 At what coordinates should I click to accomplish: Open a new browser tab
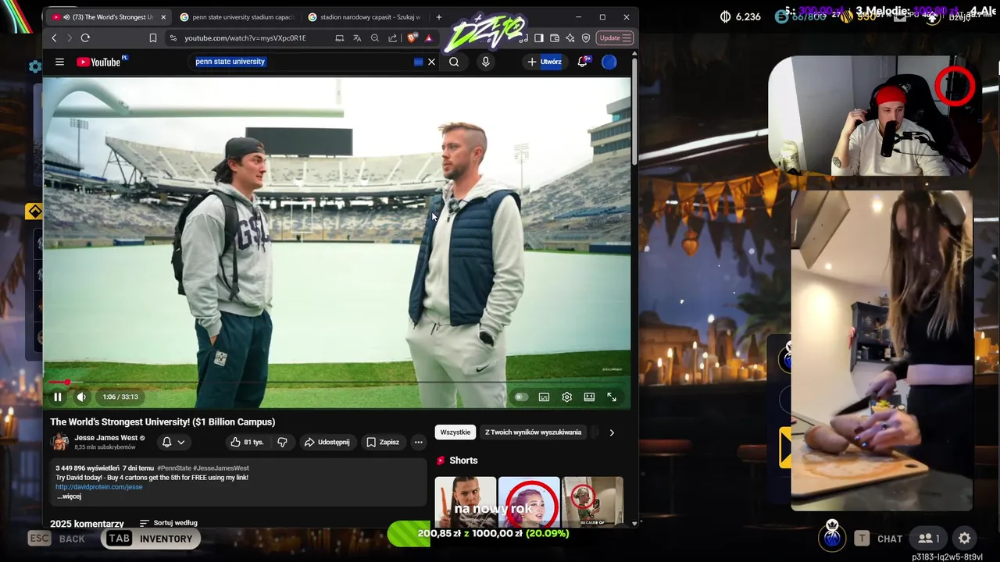click(x=438, y=17)
